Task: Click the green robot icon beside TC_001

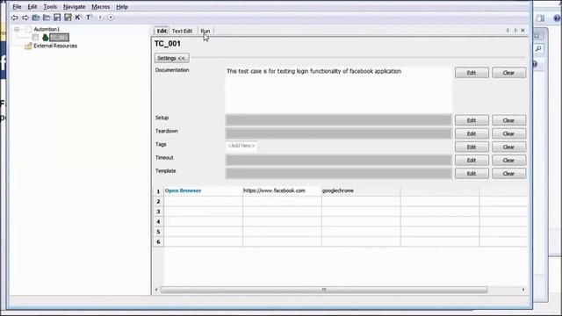Action: 45,37
